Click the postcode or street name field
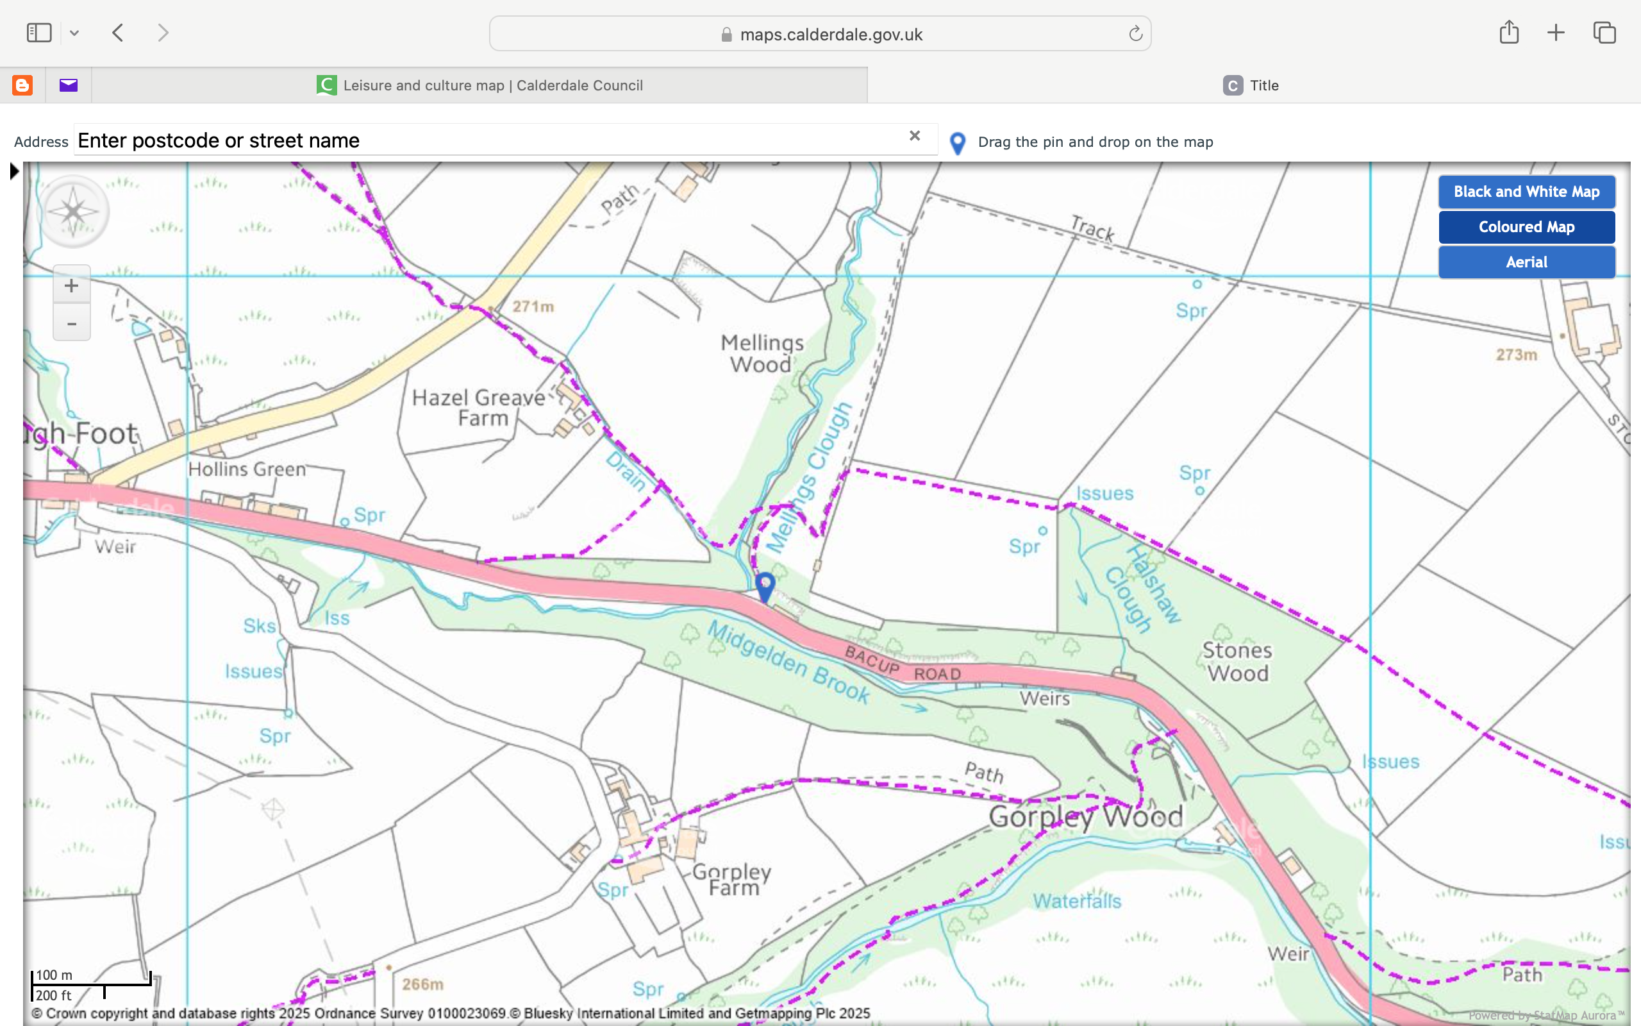This screenshot has width=1641, height=1026. point(488,140)
